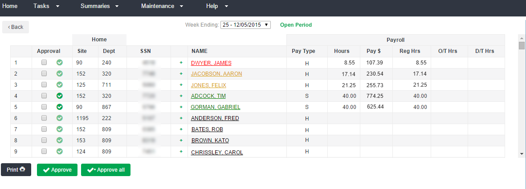Click the green checkmark status icon for Dwyer, James
Screen dimensions: 526x189
point(59,63)
